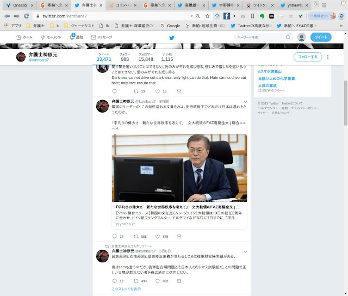Open the 日焼け止めの化学物質 trend
Image resolution: width=348 pixels, height=296 pixels.
tap(276, 78)
